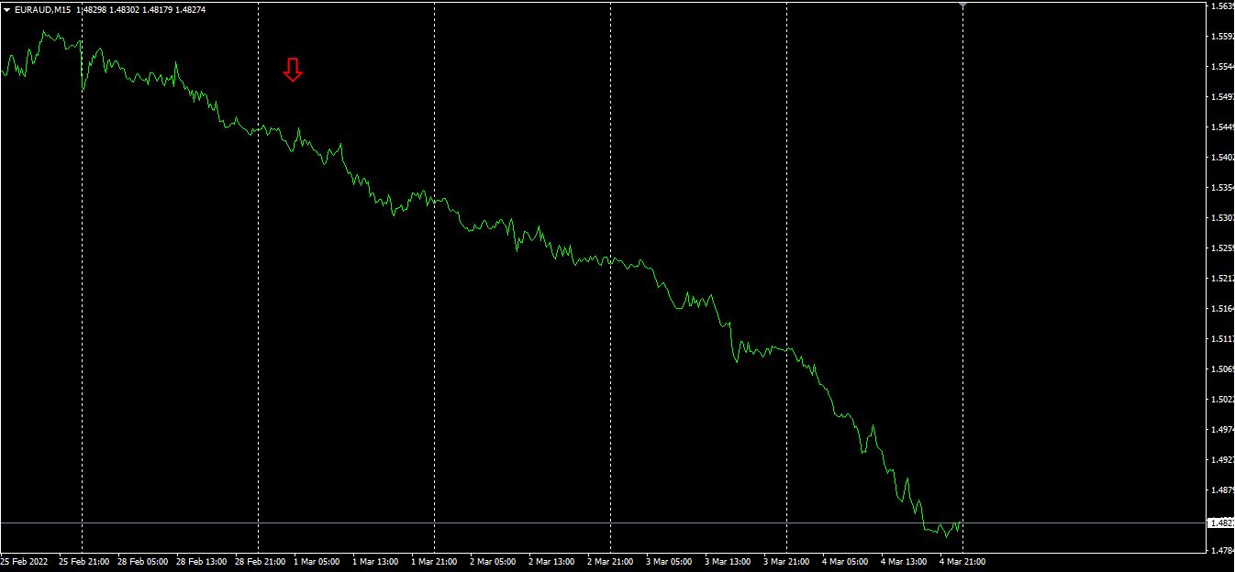
Task: Click the 1.559 price scale label
Action: click(1222, 37)
